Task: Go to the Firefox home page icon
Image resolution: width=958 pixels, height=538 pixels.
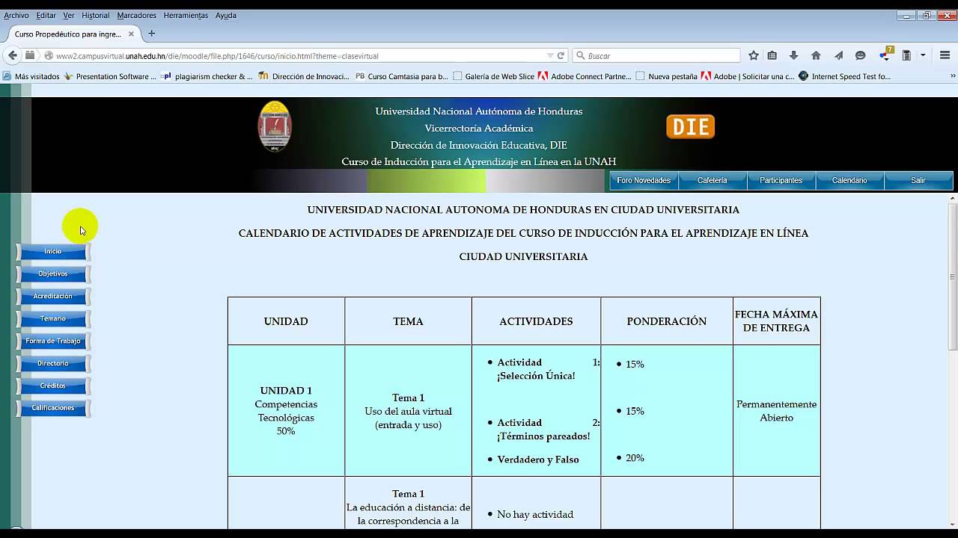Action: click(x=816, y=55)
